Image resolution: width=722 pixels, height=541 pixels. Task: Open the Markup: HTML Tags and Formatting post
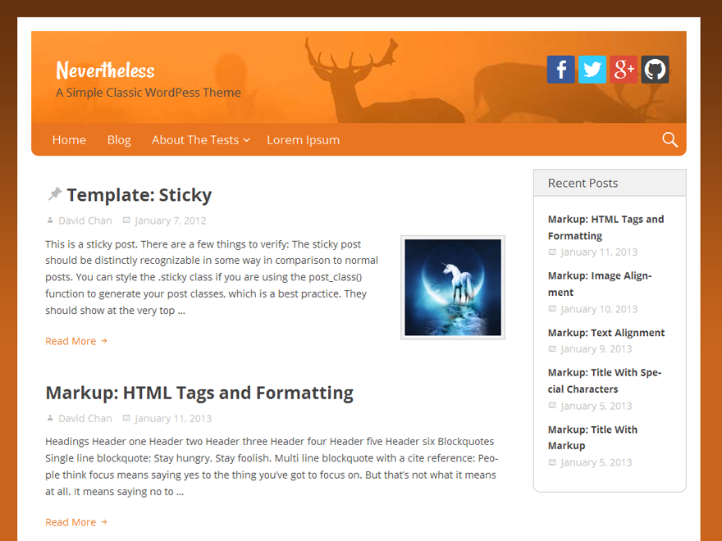(x=199, y=393)
